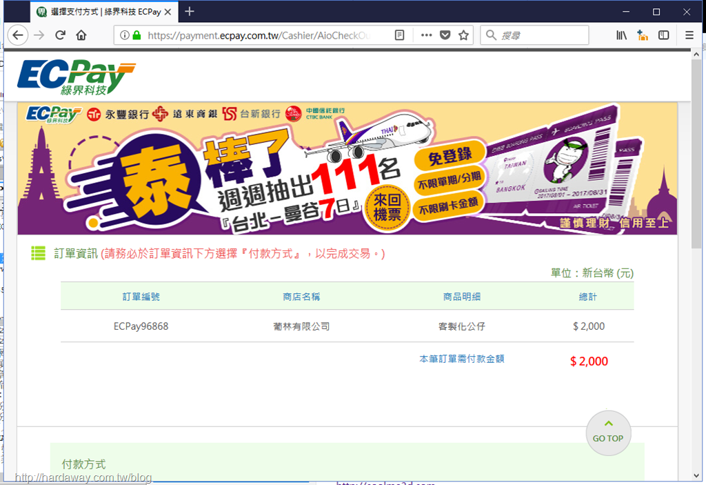Image resolution: width=706 pixels, height=485 pixels.
Task: Click the 商品明細 column header
Action: tap(461, 297)
